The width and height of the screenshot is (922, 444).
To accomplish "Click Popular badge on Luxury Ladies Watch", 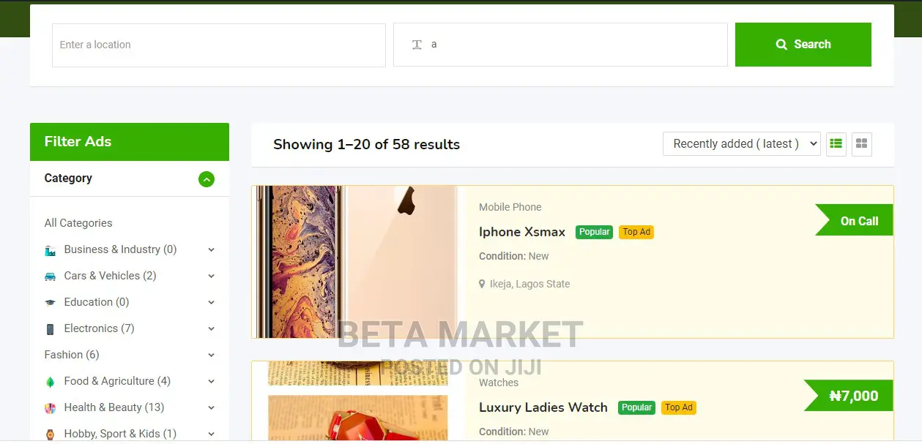I will [636, 407].
